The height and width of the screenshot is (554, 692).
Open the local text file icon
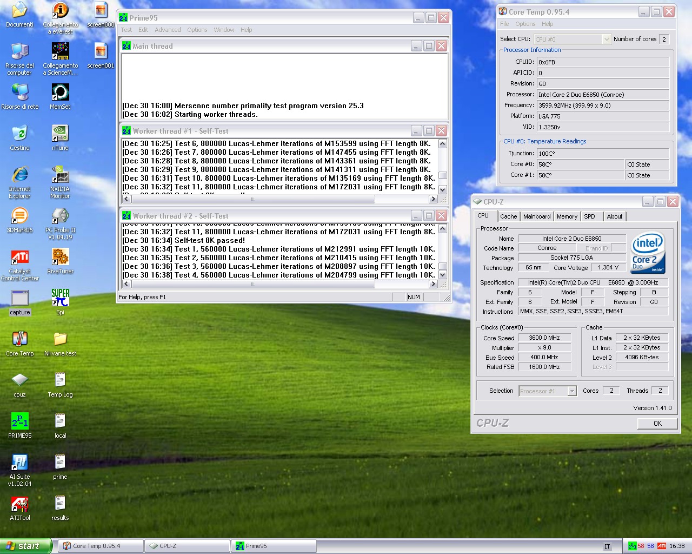[x=60, y=426]
